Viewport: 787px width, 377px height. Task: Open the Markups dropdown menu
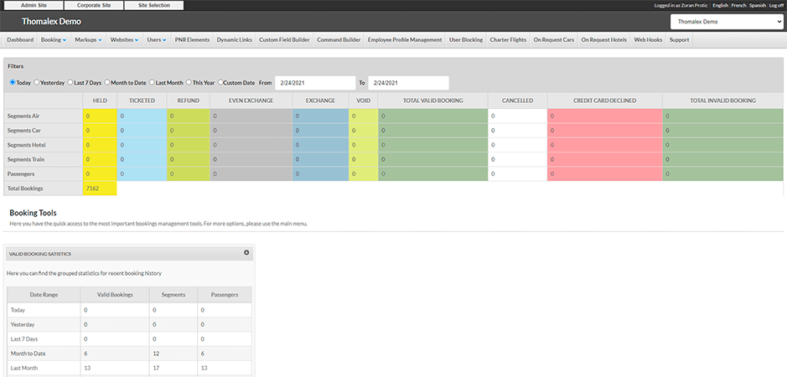[88, 39]
